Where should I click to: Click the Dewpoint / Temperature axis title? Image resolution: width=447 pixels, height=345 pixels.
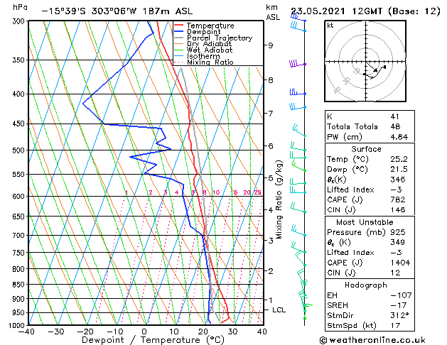coord(153,340)
